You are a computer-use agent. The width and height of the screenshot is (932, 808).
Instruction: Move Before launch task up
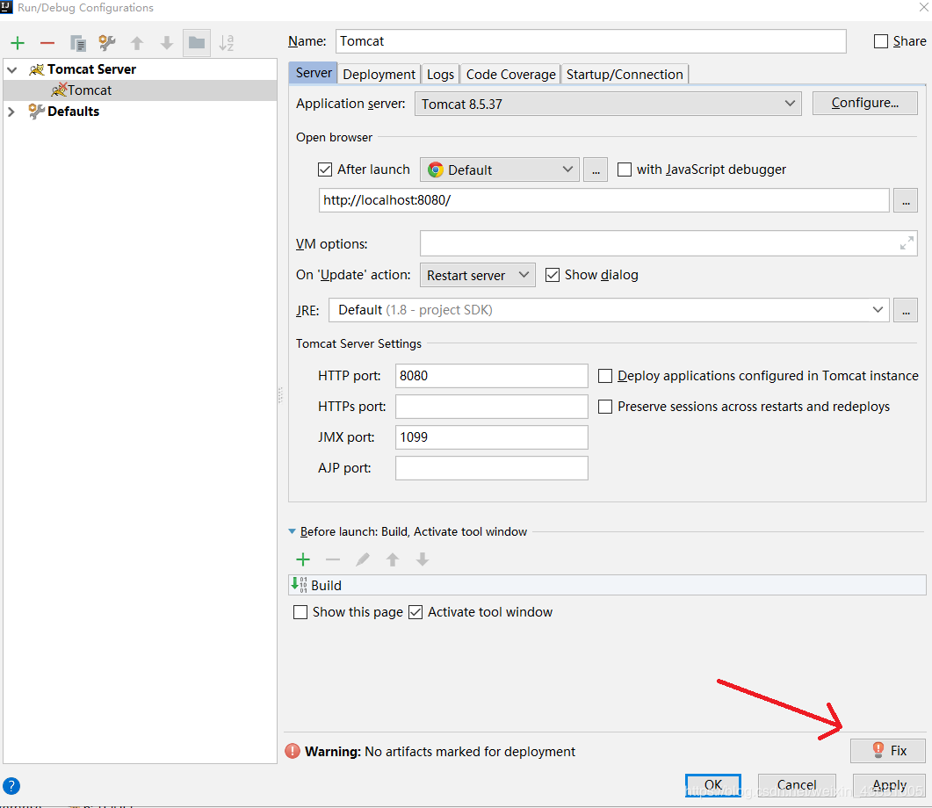click(393, 559)
